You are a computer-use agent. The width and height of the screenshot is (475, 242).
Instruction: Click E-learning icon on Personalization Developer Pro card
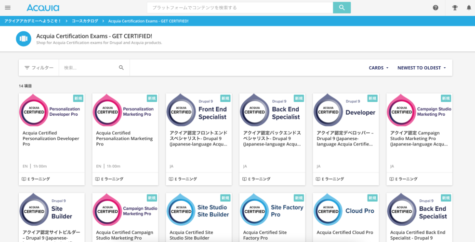click(24, 179)
